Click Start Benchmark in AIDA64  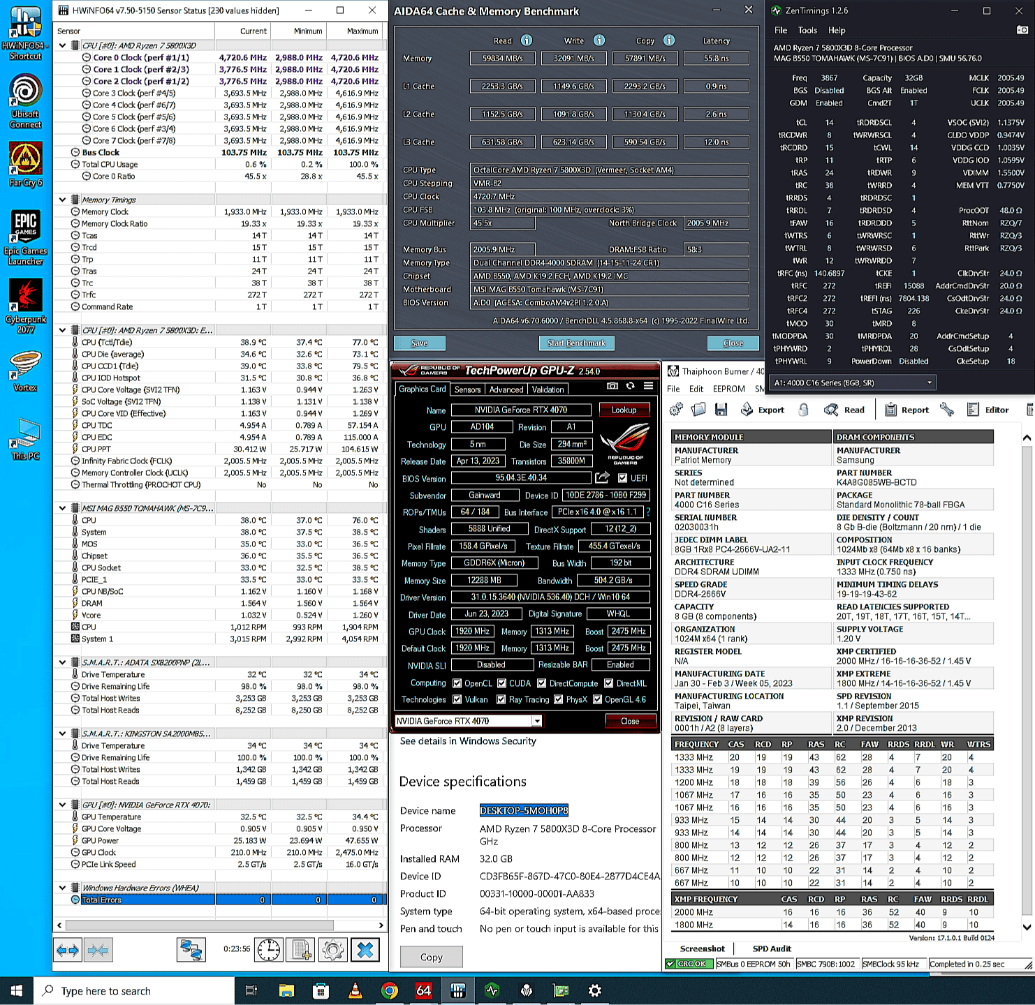coord(577,343)
